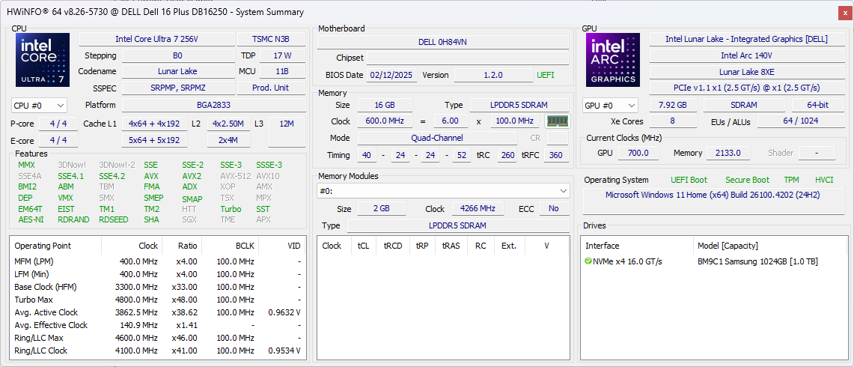
Task: Select the BM9C1 Samsung 1024GB drive entry
Action: (757, 261)
